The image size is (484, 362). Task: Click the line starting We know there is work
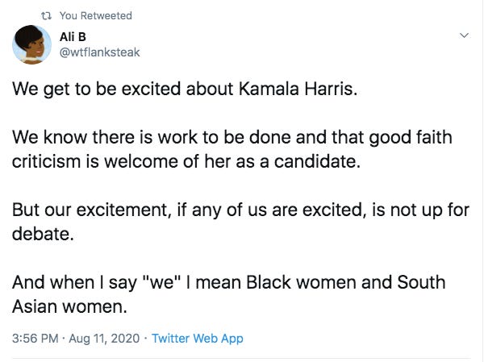coord(232,137)
